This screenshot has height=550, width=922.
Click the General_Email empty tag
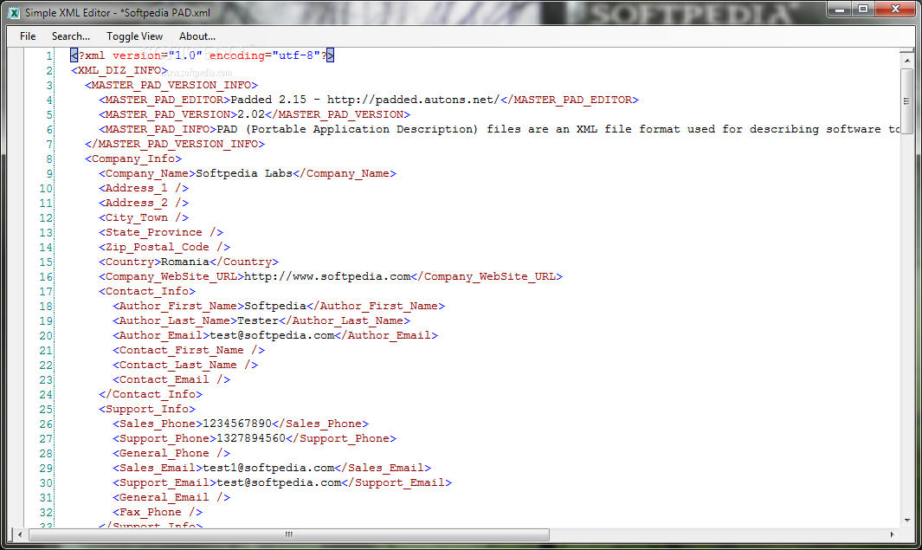click(171, 496)
